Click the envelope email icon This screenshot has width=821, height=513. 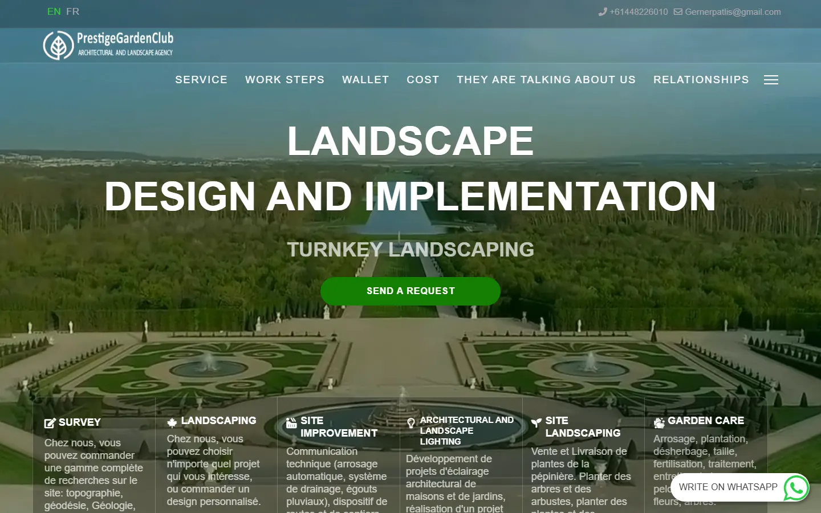point(678,11)
